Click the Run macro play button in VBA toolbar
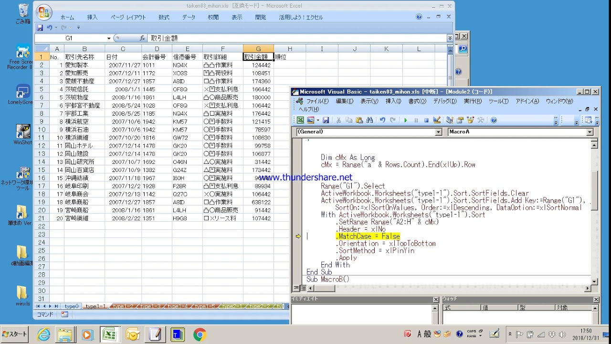 pos(406,120)
